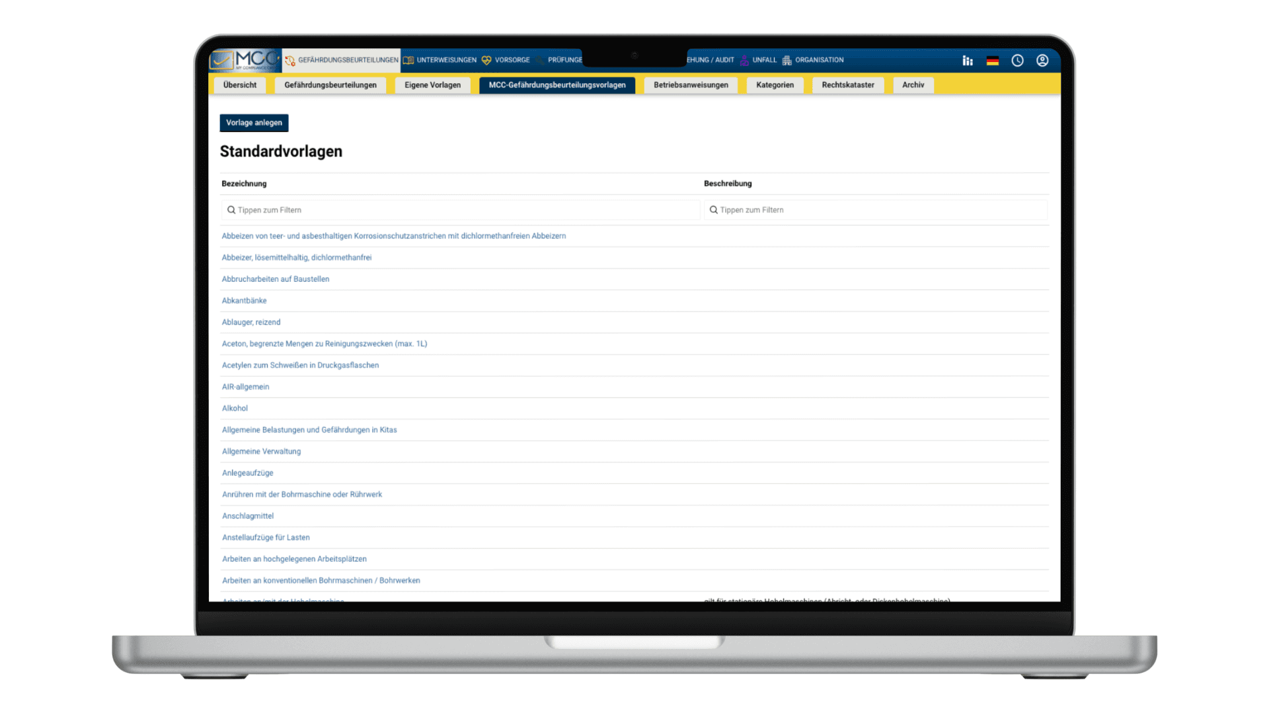This screenshot has width=1269, height=713.
Task: Change language via German flag icon
Action: (993, 61)
